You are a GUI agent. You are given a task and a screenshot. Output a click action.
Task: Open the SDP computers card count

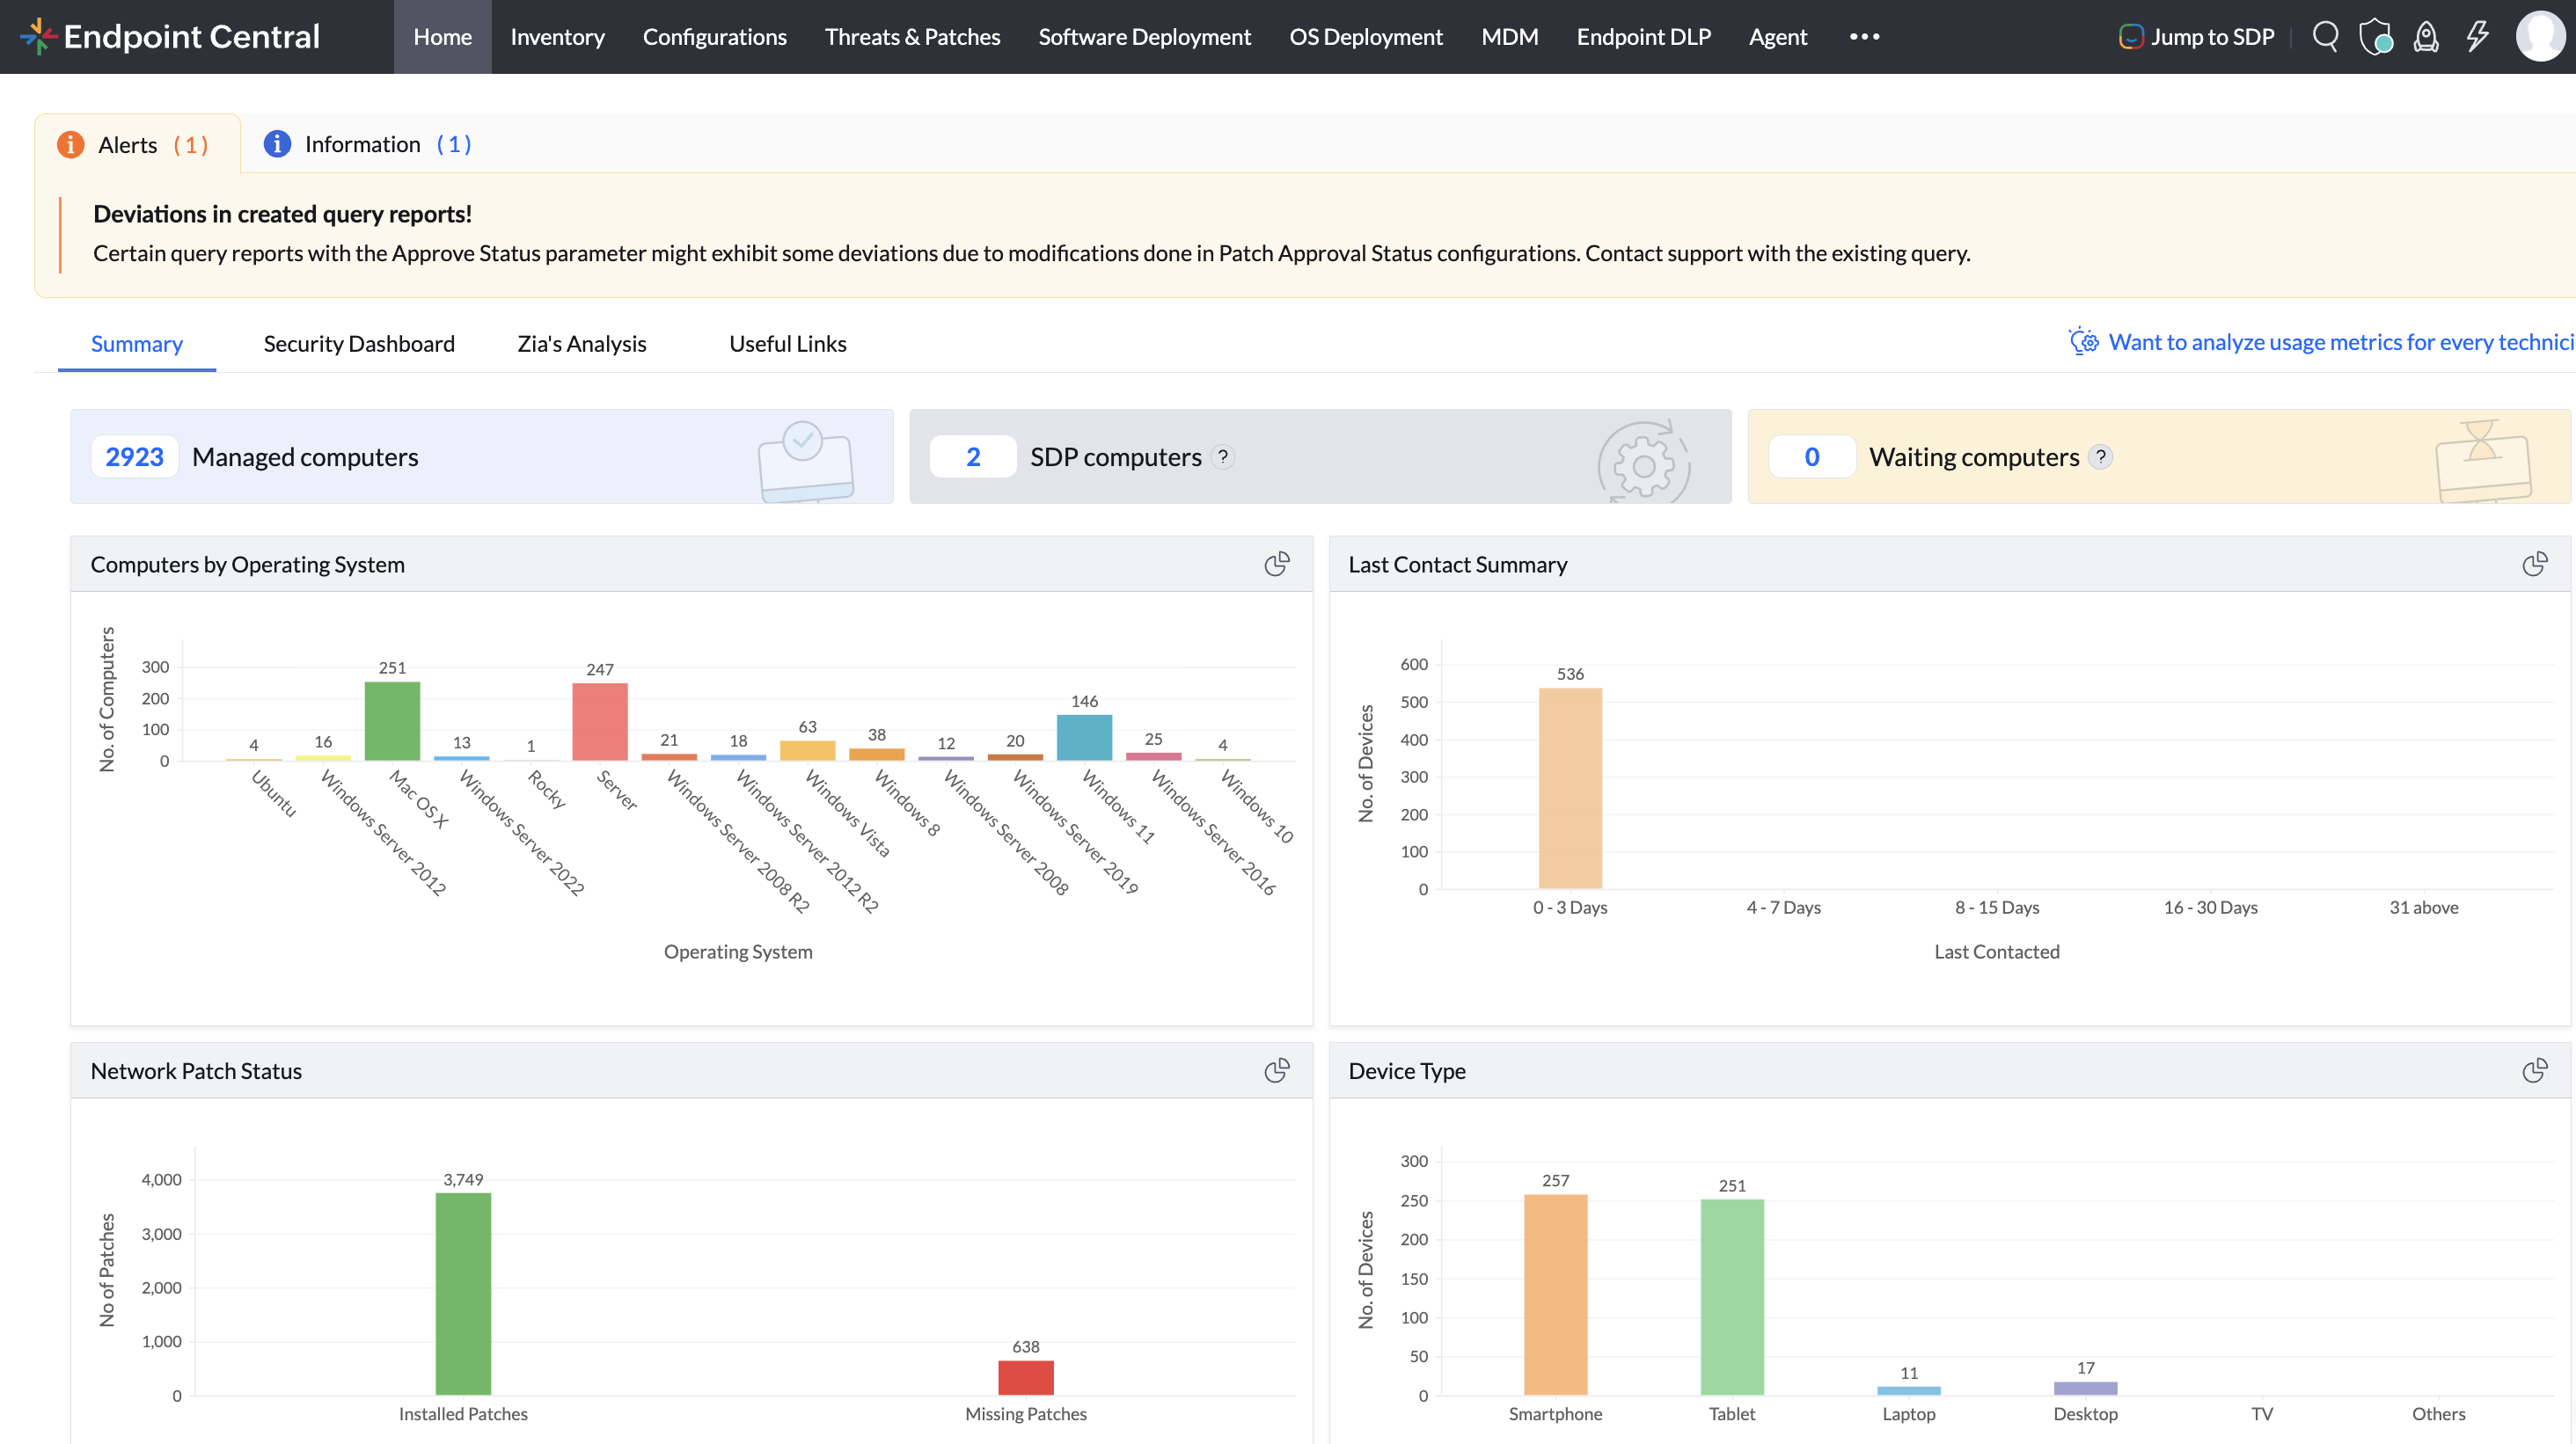pos(973,456)
